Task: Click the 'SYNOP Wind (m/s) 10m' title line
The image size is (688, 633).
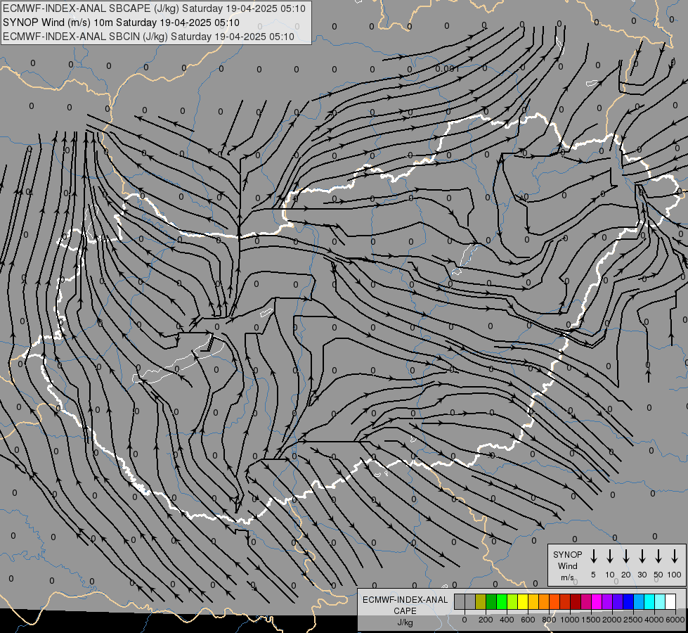Action: click(x=121, y=23)
